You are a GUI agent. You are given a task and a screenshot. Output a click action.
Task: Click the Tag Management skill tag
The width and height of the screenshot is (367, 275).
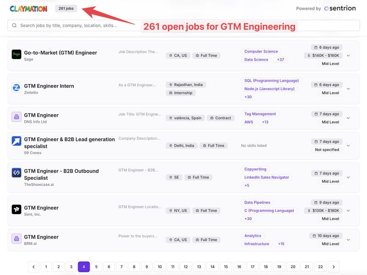(x=260, y=114)
